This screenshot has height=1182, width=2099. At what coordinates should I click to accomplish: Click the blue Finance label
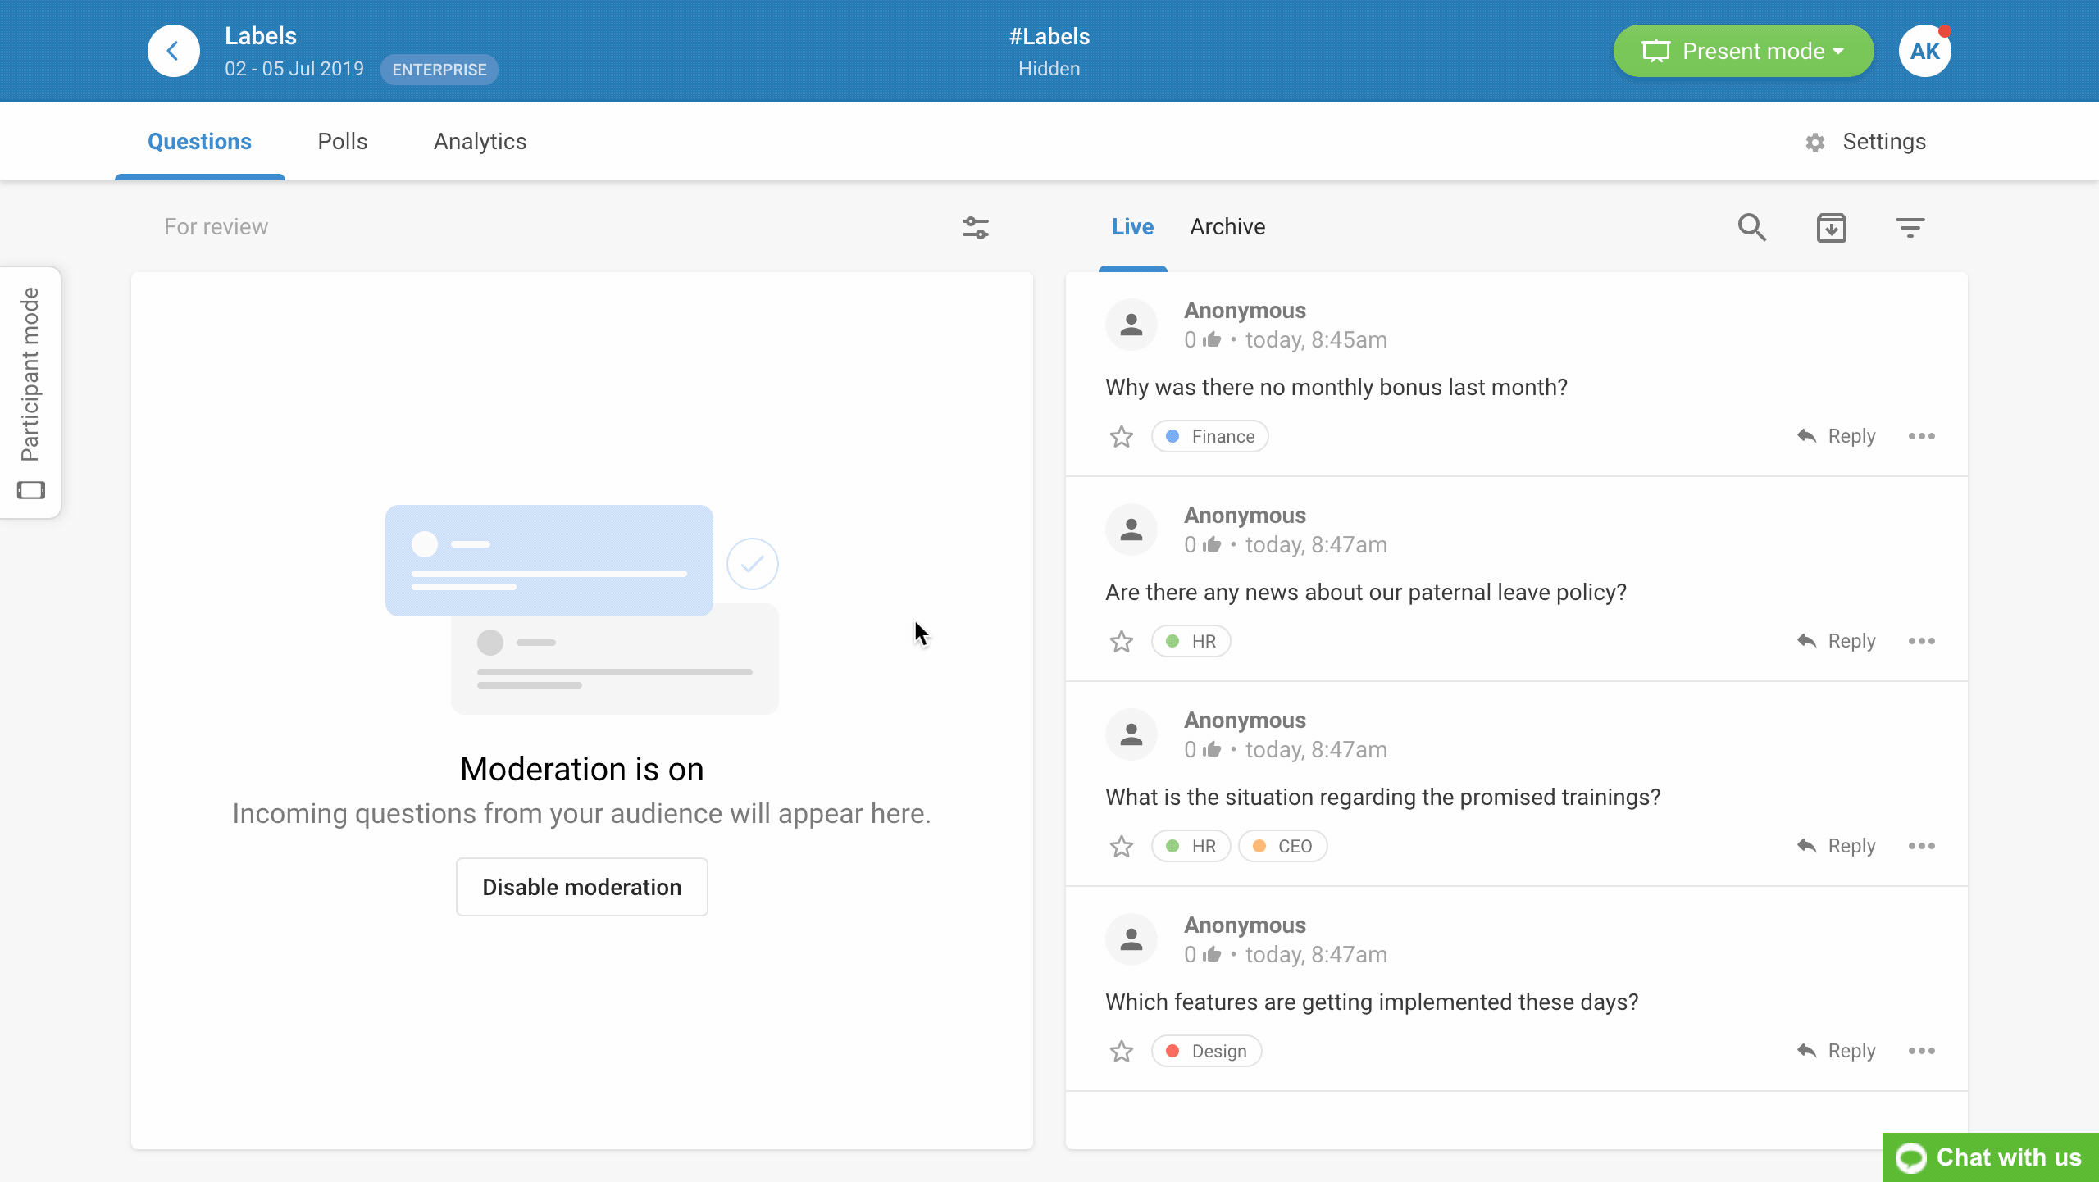[1209, 436]
